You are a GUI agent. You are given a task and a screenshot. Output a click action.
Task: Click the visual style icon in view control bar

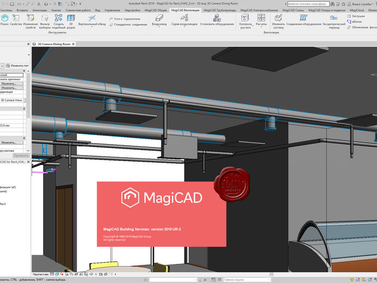coord(57,274)
